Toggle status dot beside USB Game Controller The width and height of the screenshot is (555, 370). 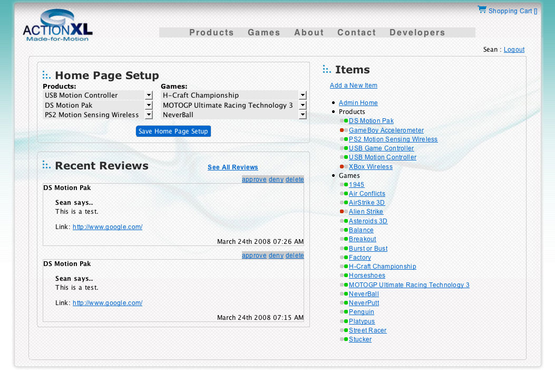click(344, 148)
